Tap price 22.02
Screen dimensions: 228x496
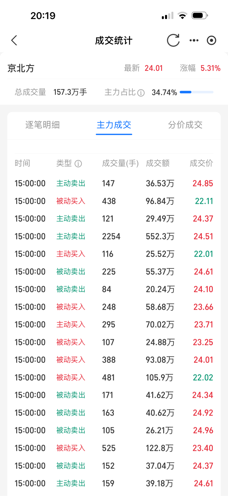(203, 377)
